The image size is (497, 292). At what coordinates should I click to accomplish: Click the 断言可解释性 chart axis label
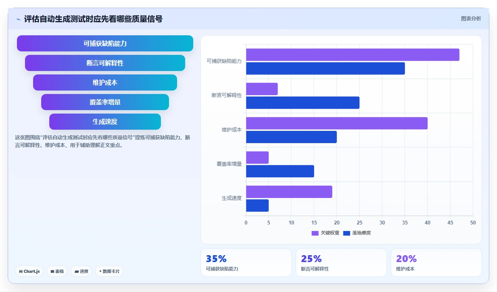(227, 95)
